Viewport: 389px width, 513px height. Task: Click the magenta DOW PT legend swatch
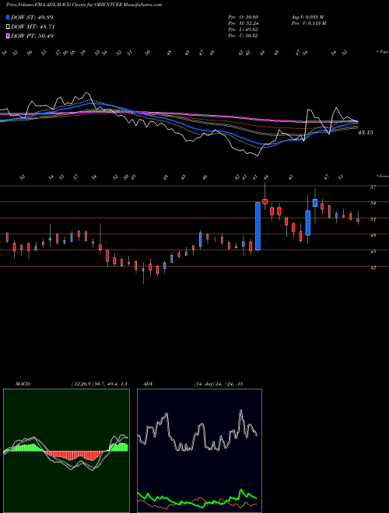click(8, 36)
